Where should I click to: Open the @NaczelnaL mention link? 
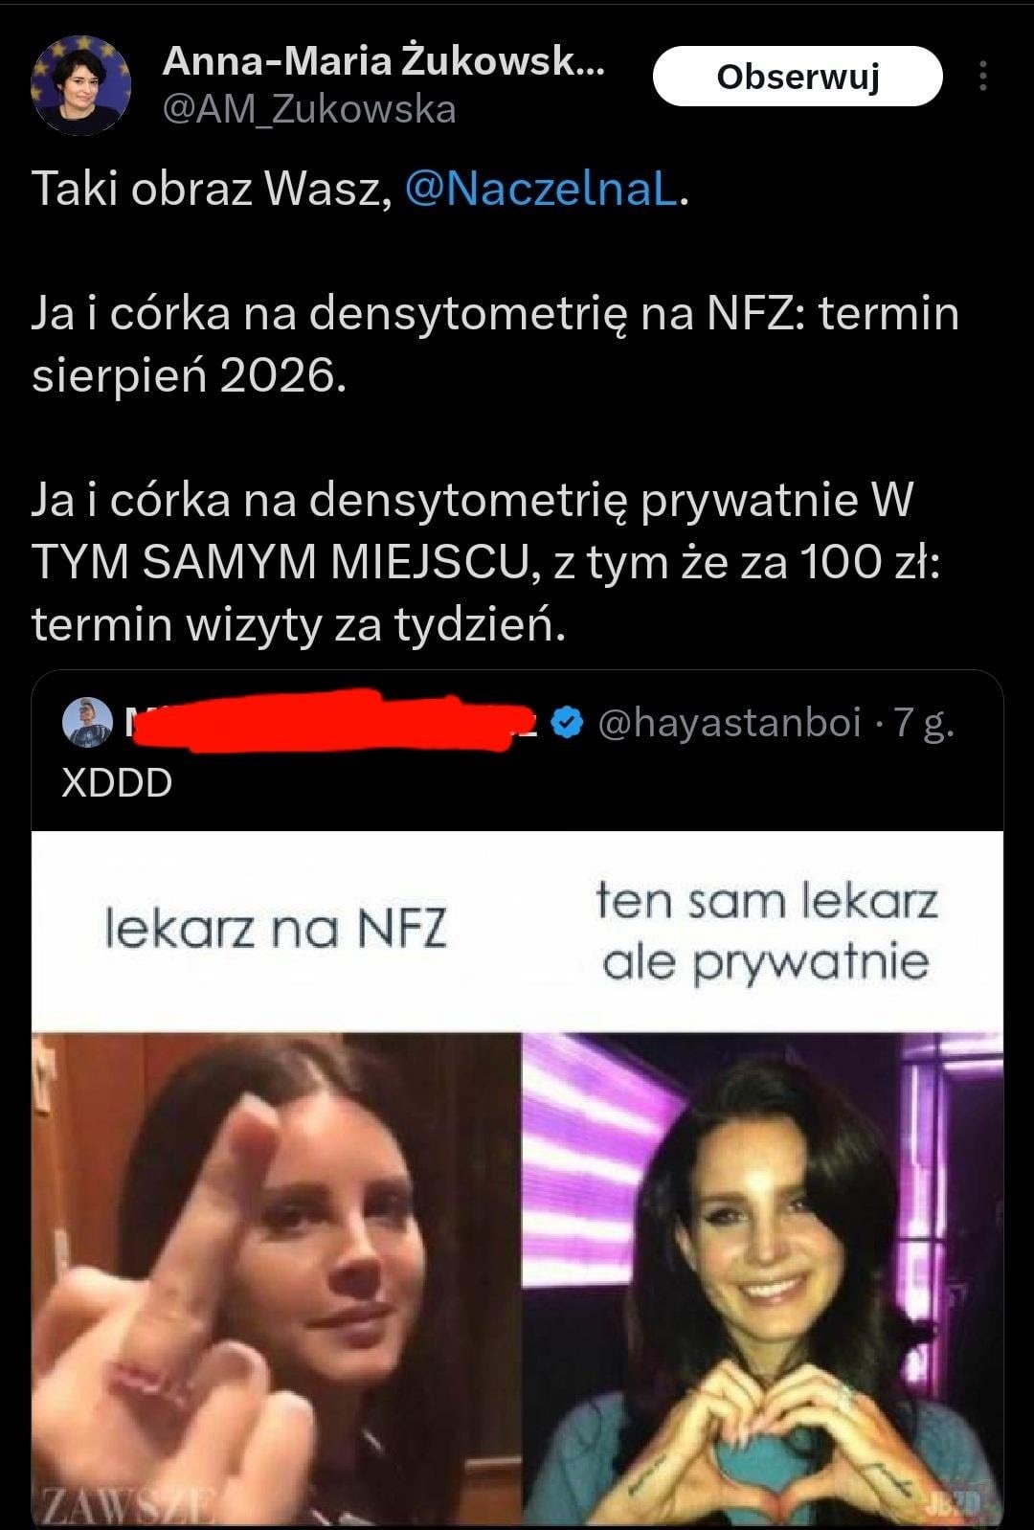(542, 189)
